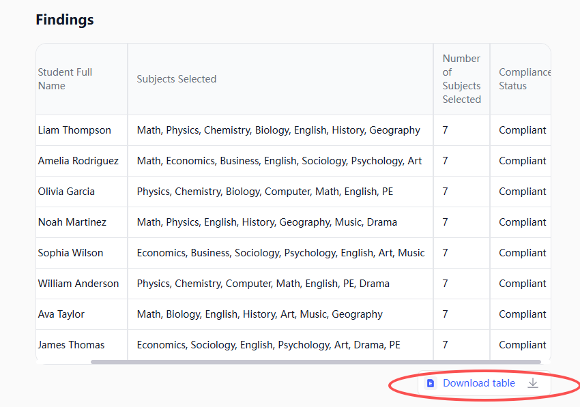Select Amelia Rodriguez's subjects list cell

(x=279, y=161)
